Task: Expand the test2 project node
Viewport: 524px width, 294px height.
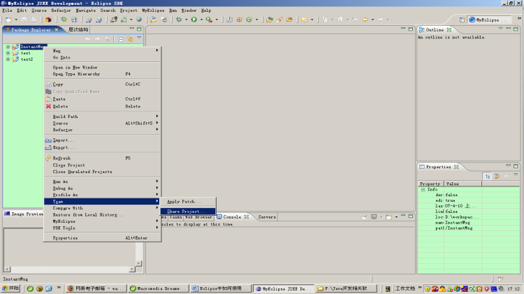Action: 8,59
